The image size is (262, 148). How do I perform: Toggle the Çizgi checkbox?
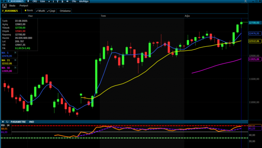[51, 11]
